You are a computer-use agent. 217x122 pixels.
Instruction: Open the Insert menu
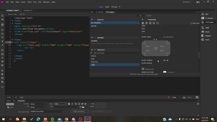tap(23, 2)
